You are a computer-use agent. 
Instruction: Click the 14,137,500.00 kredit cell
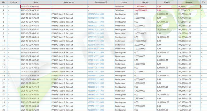tap(163, 95)
